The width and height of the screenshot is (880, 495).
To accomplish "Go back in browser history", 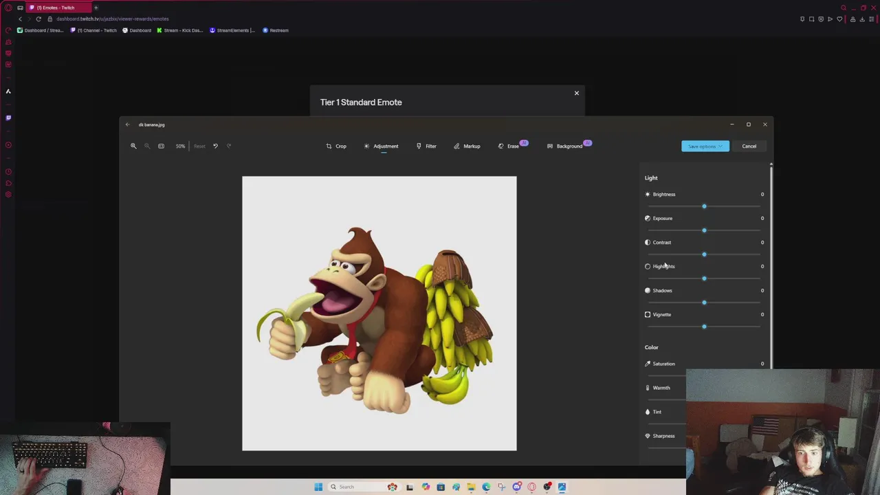I will point(20,19).
